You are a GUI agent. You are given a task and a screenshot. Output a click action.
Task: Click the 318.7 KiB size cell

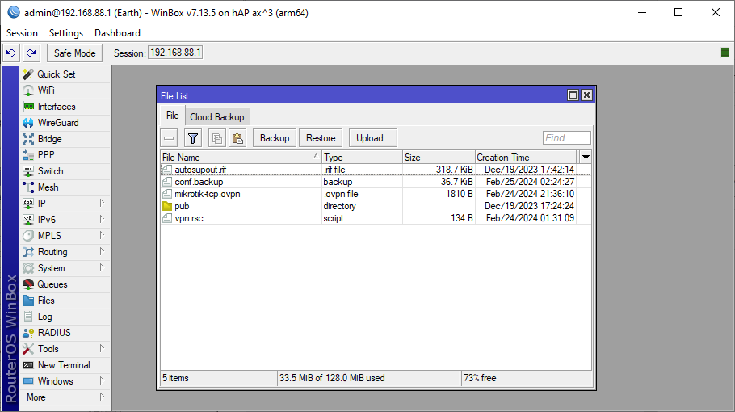click(454, 170)
